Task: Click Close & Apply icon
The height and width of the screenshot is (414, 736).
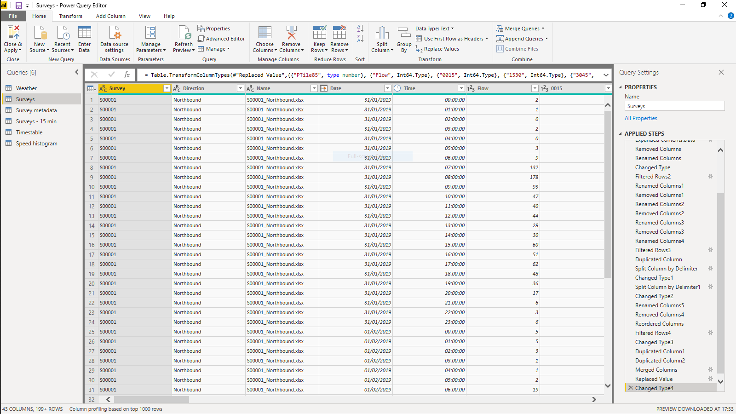Action: click(x=13, y=33)
